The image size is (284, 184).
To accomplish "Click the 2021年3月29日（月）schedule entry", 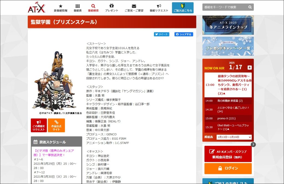I will click(55, 166).
